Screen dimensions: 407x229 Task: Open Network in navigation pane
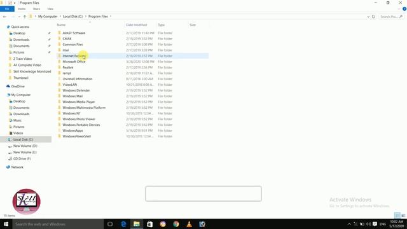click(17, 167)
